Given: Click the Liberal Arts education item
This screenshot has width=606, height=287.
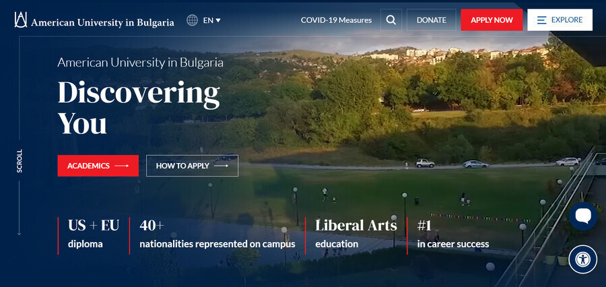Looking at the screenshot, I should click(x=356, y=234).
